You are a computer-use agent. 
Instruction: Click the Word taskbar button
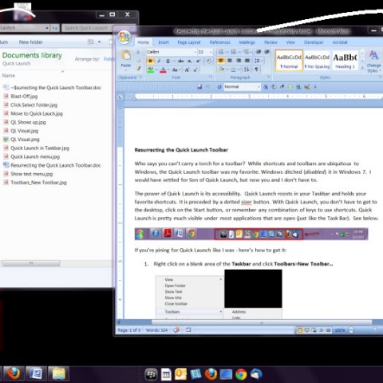click(x=36, y=373)
